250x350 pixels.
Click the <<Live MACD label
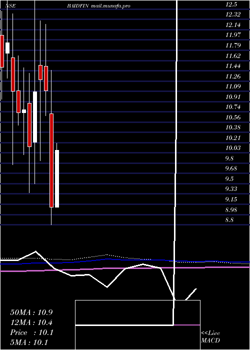point(210,337)
